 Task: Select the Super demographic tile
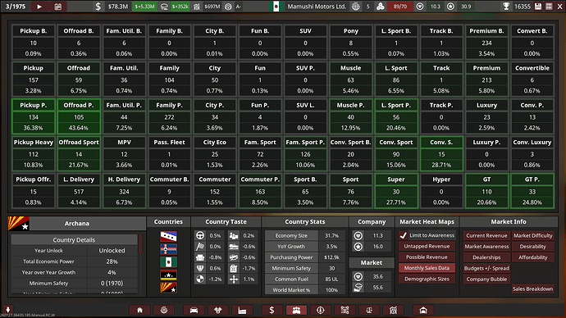(396, 191)
